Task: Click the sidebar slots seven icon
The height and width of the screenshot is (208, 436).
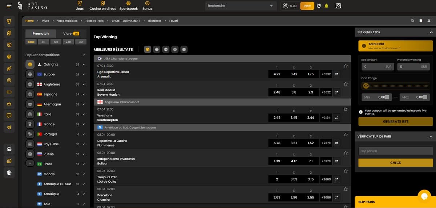Action: (9, 21)
